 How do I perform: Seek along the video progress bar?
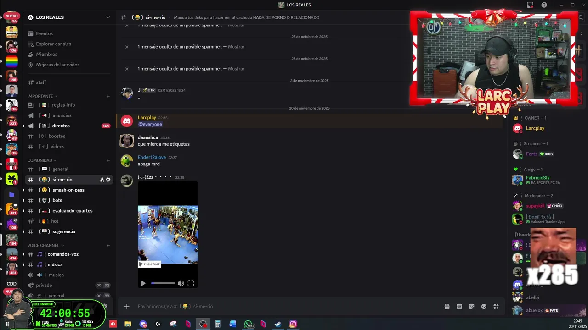[163, 283]
